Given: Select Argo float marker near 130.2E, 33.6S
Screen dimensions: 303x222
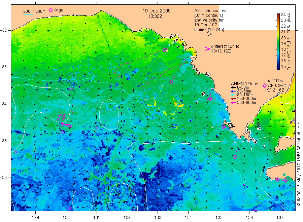Looking at the screenshot, I should pyautogui.click(x=71, y=89).
